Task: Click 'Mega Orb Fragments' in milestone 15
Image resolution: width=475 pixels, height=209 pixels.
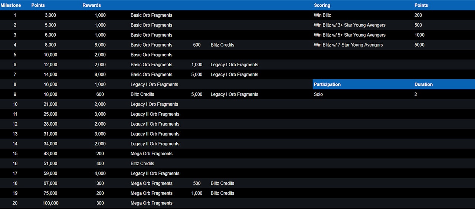Action: coord(151,154)
